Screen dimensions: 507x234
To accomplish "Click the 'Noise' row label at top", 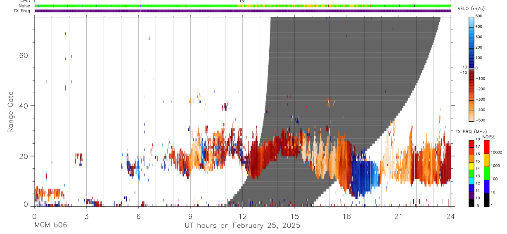I will click(25, 6).
